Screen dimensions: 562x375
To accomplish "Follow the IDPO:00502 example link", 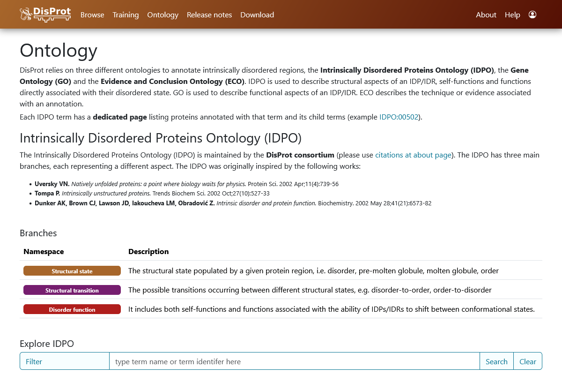I will 399,117.
